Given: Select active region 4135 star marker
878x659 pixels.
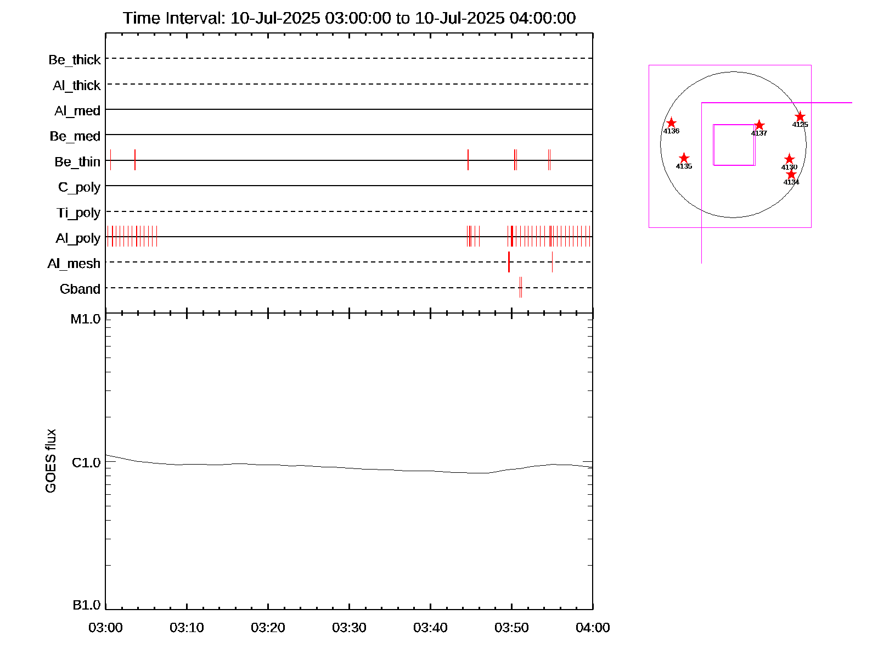Looking at the screenshot, I should pos(684,158).
